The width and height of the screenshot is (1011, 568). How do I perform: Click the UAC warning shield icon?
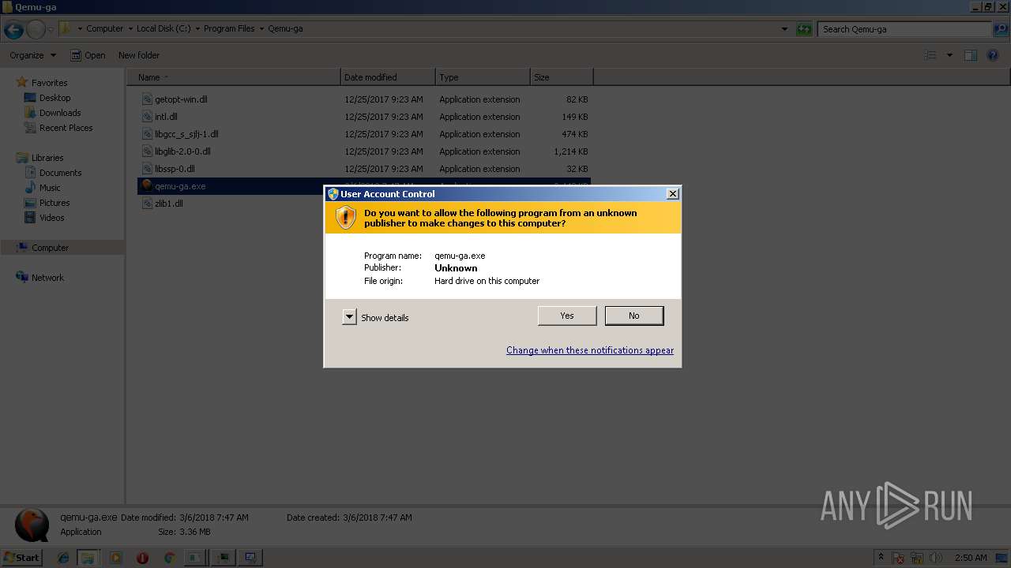coord(346,218)
